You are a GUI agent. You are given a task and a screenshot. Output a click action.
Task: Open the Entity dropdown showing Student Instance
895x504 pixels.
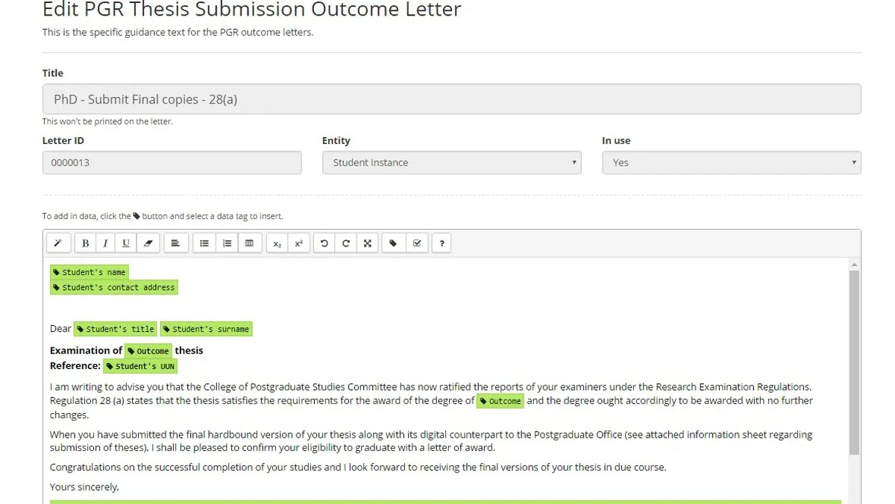click(451, 162)
